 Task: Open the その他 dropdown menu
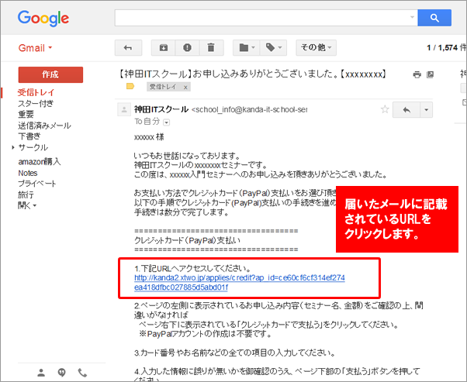pos(316,47)
